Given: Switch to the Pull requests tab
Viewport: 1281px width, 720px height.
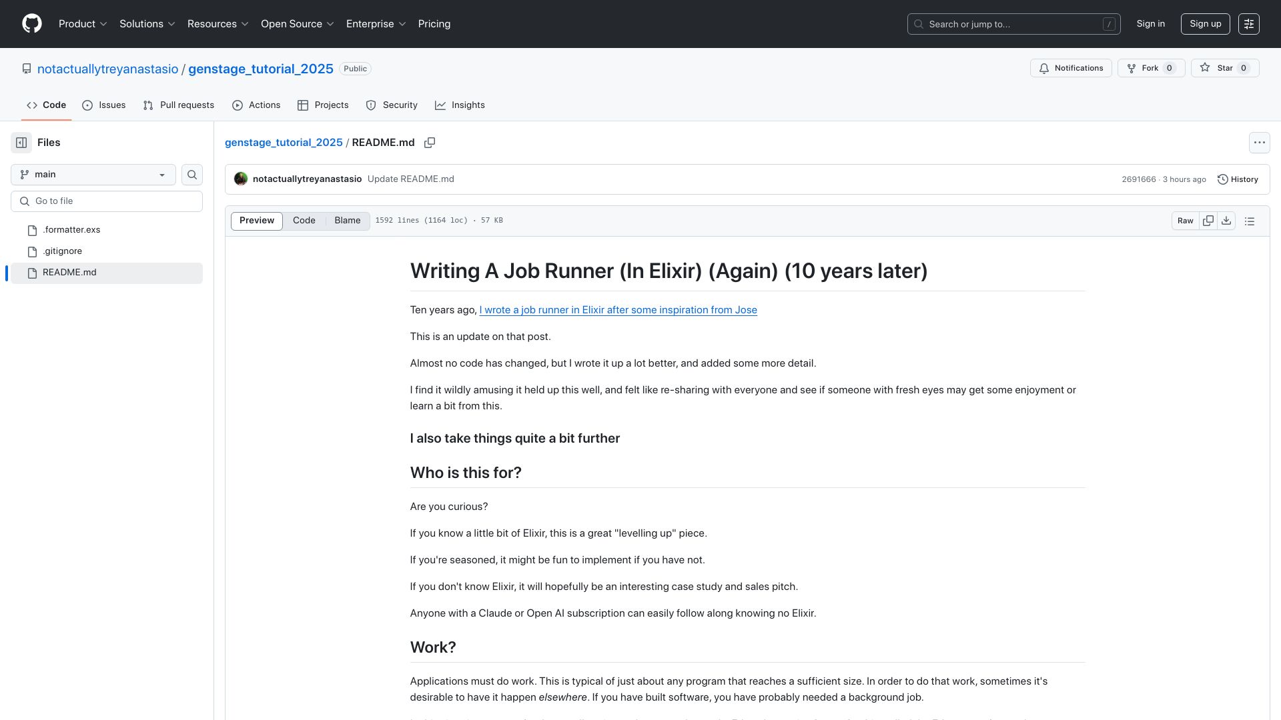Looking at the screenshot, I should pos(179,105).
